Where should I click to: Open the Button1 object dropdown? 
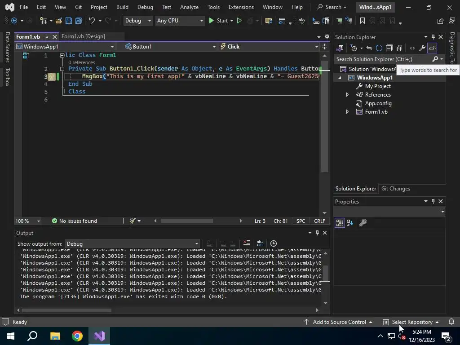coord(170,47)
